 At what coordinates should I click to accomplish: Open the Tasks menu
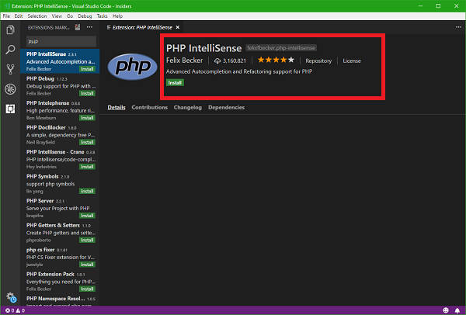pyautogui.click(x=103, y=16)
